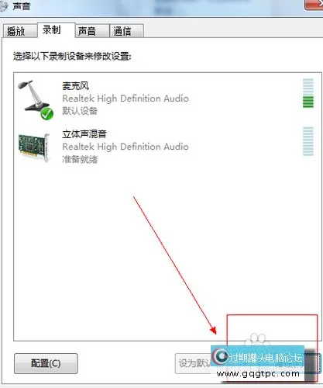Close the sound dialog with the red button
This screenshot has height=388, width=323.
(x=314, y=5)
